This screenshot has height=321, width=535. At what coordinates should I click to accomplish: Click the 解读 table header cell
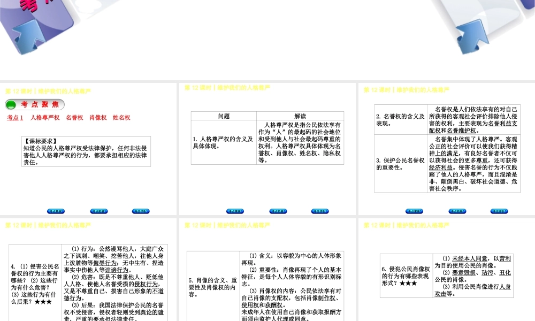300,116
